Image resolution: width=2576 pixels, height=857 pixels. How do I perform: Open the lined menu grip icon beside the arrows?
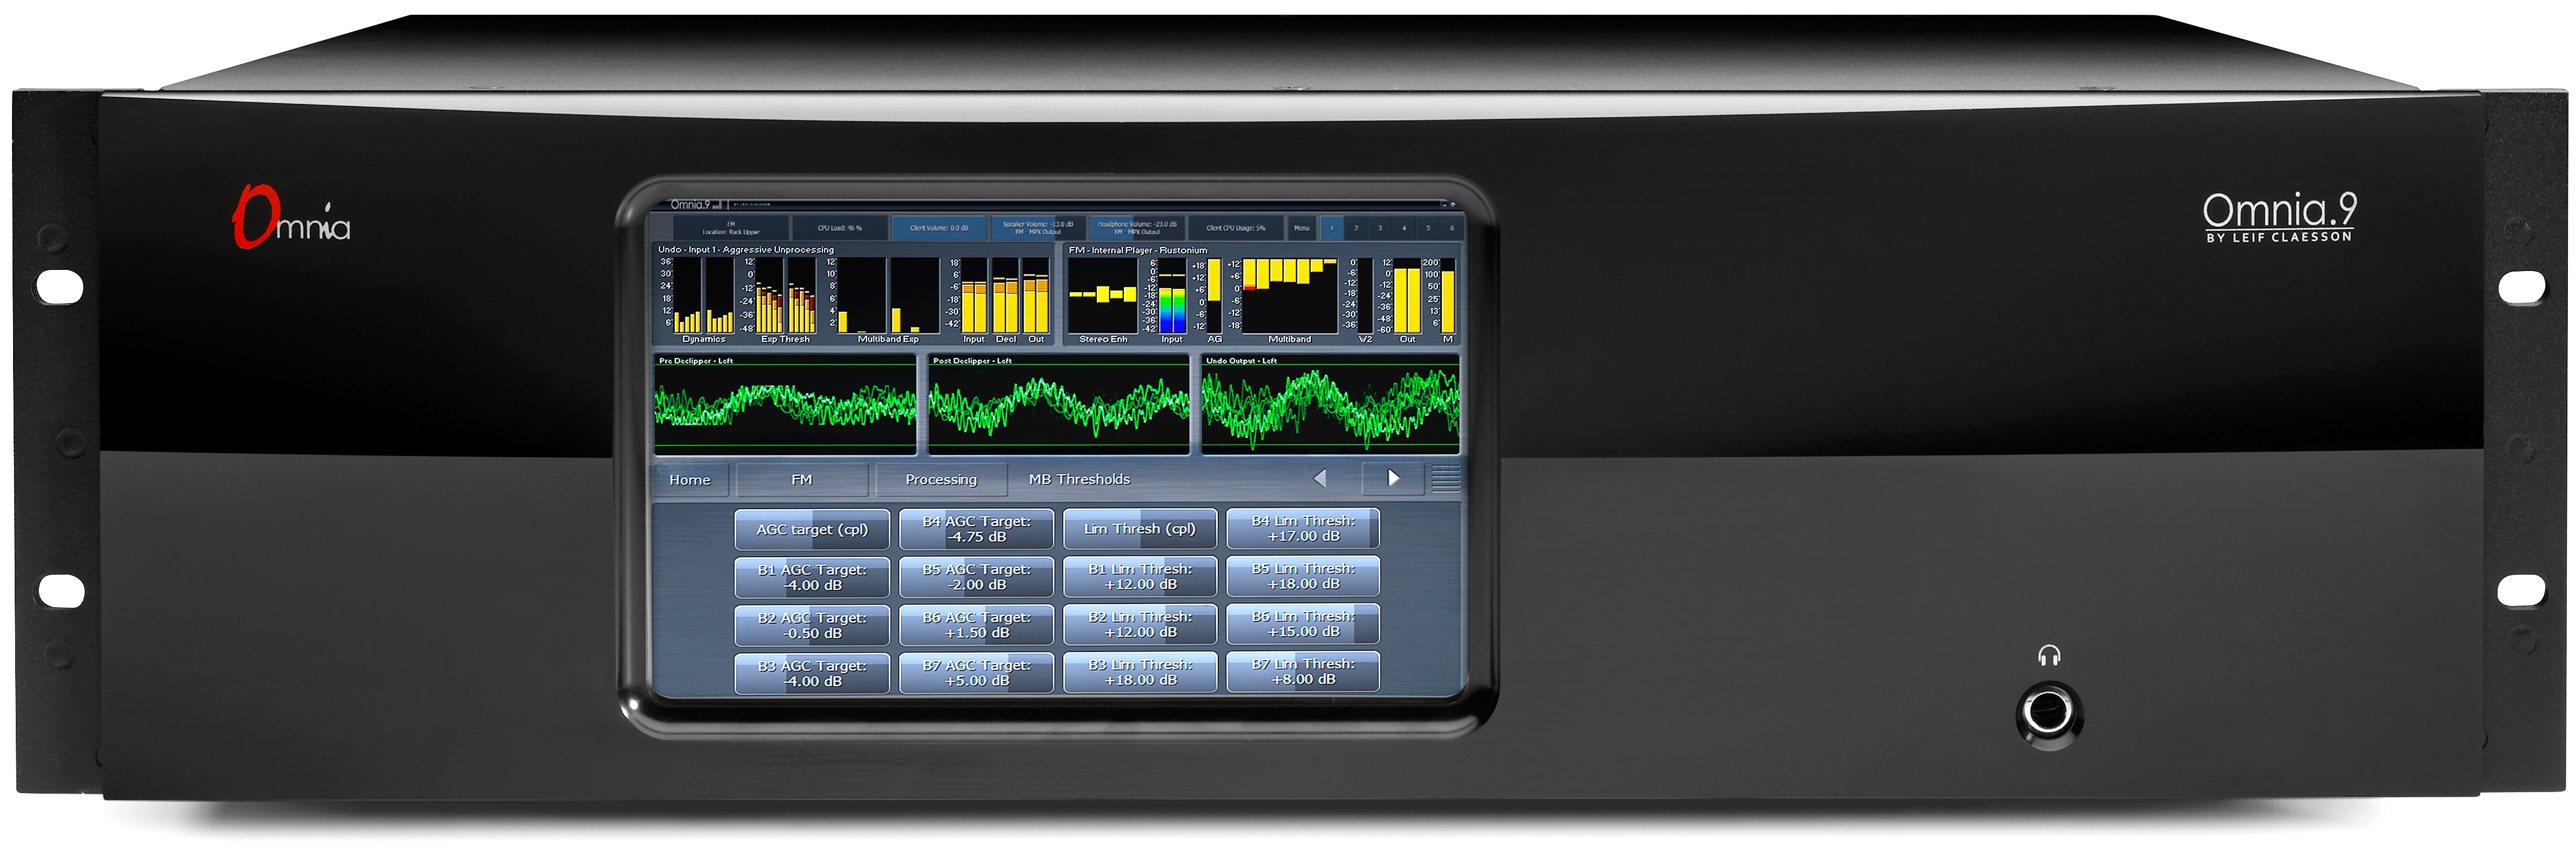(1445, 479)
